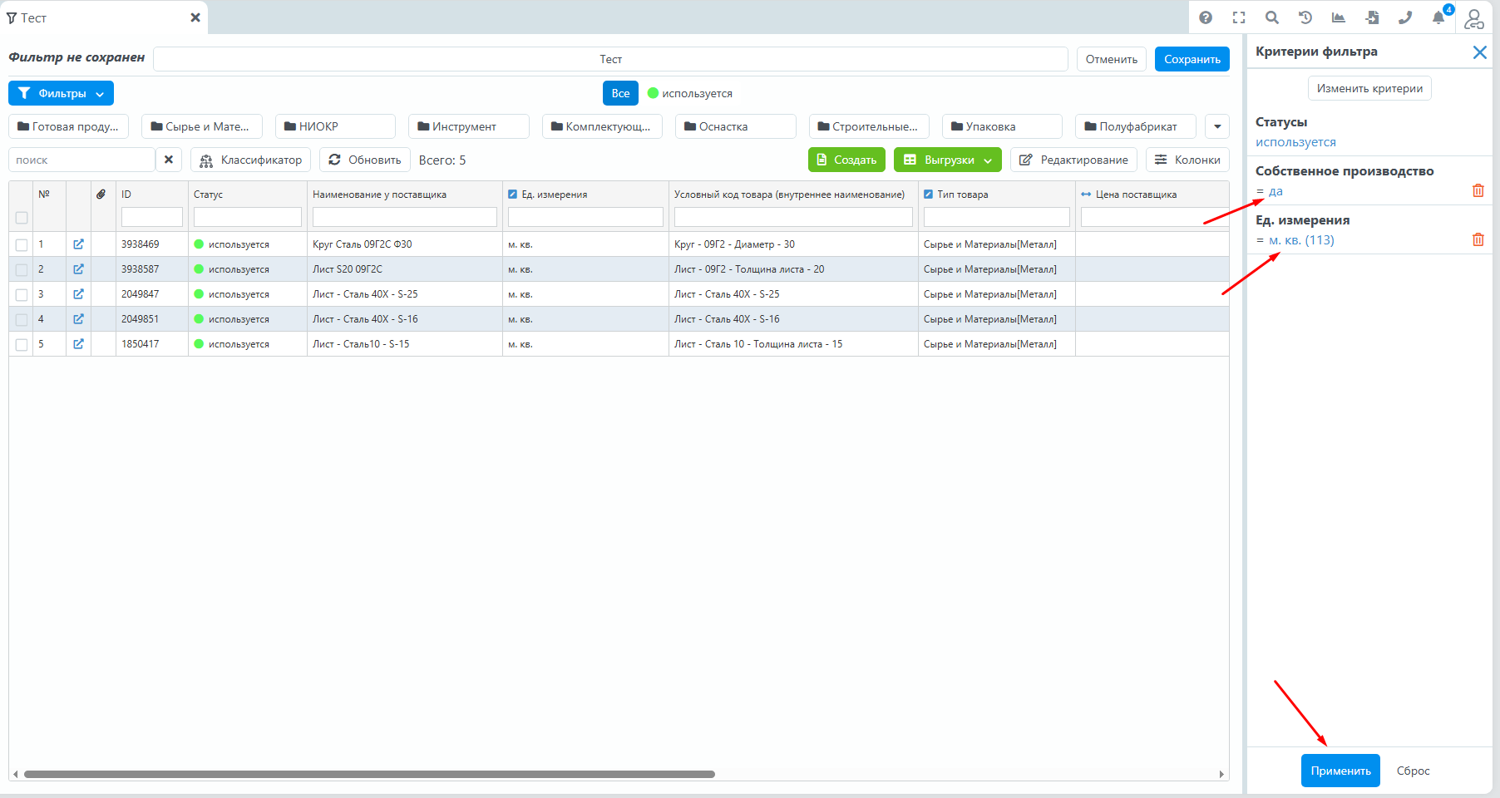Open record 3938469 via edit icon

click(x=78, y=244)
